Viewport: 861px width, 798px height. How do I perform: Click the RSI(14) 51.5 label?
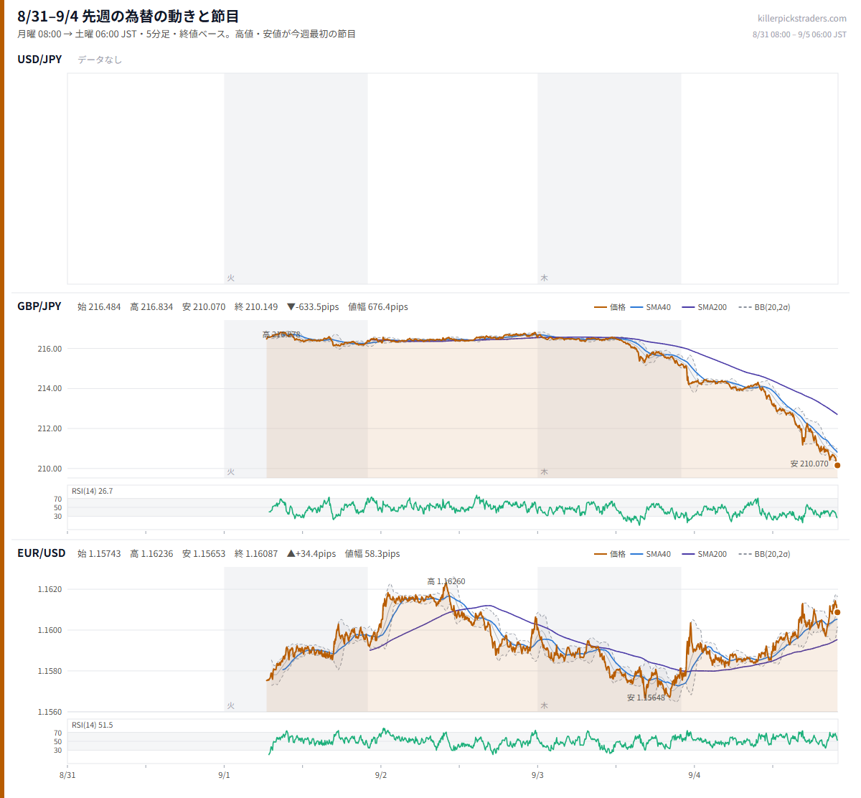pos(92,725)
